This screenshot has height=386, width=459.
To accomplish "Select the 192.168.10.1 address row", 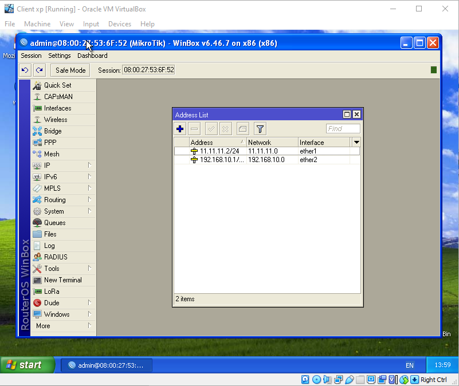I will pos(266,160).
